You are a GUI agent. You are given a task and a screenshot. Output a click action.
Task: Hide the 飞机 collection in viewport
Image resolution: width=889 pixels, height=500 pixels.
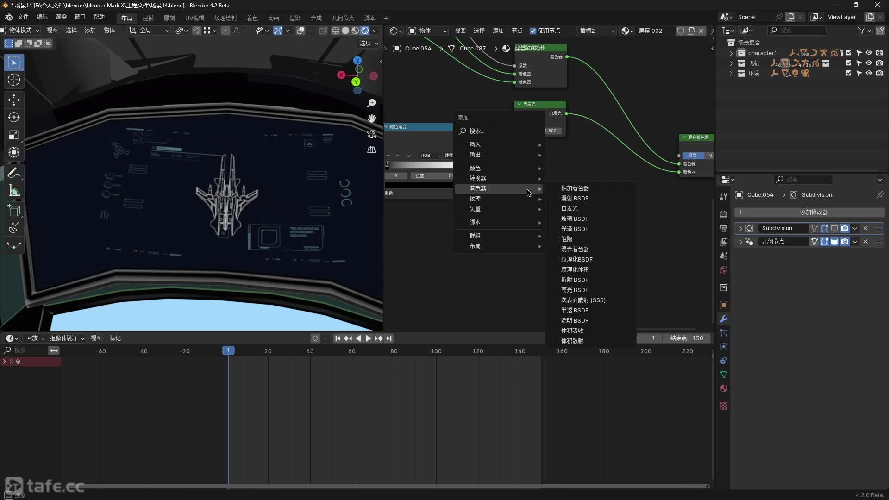point(869,63)
